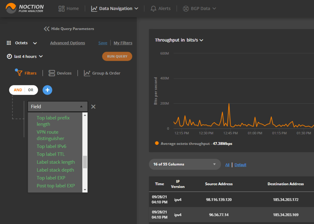Screen dimensions: 314x224
Task: Select Top label prefix length field
Action: [x=53, y=121]
